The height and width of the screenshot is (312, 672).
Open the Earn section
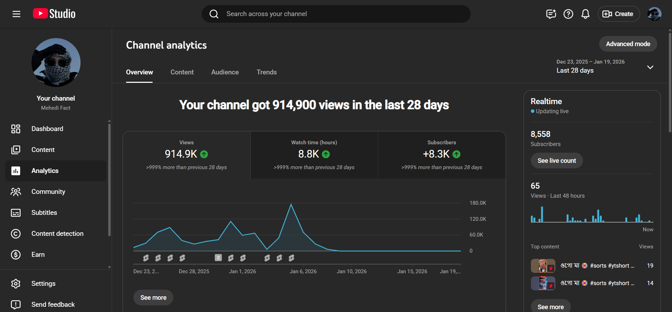click(38, 255)
